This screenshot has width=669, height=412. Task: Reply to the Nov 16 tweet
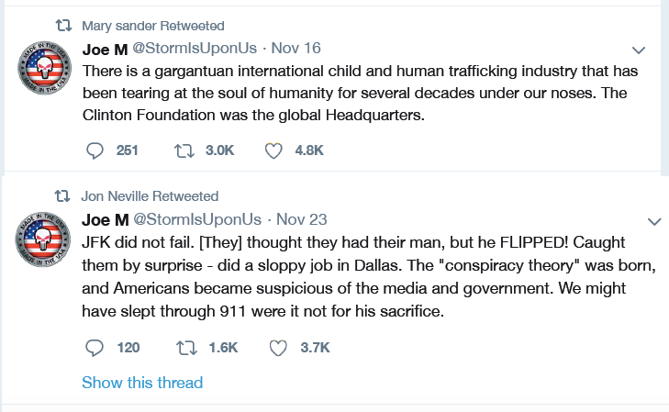[x=95, y=150]
